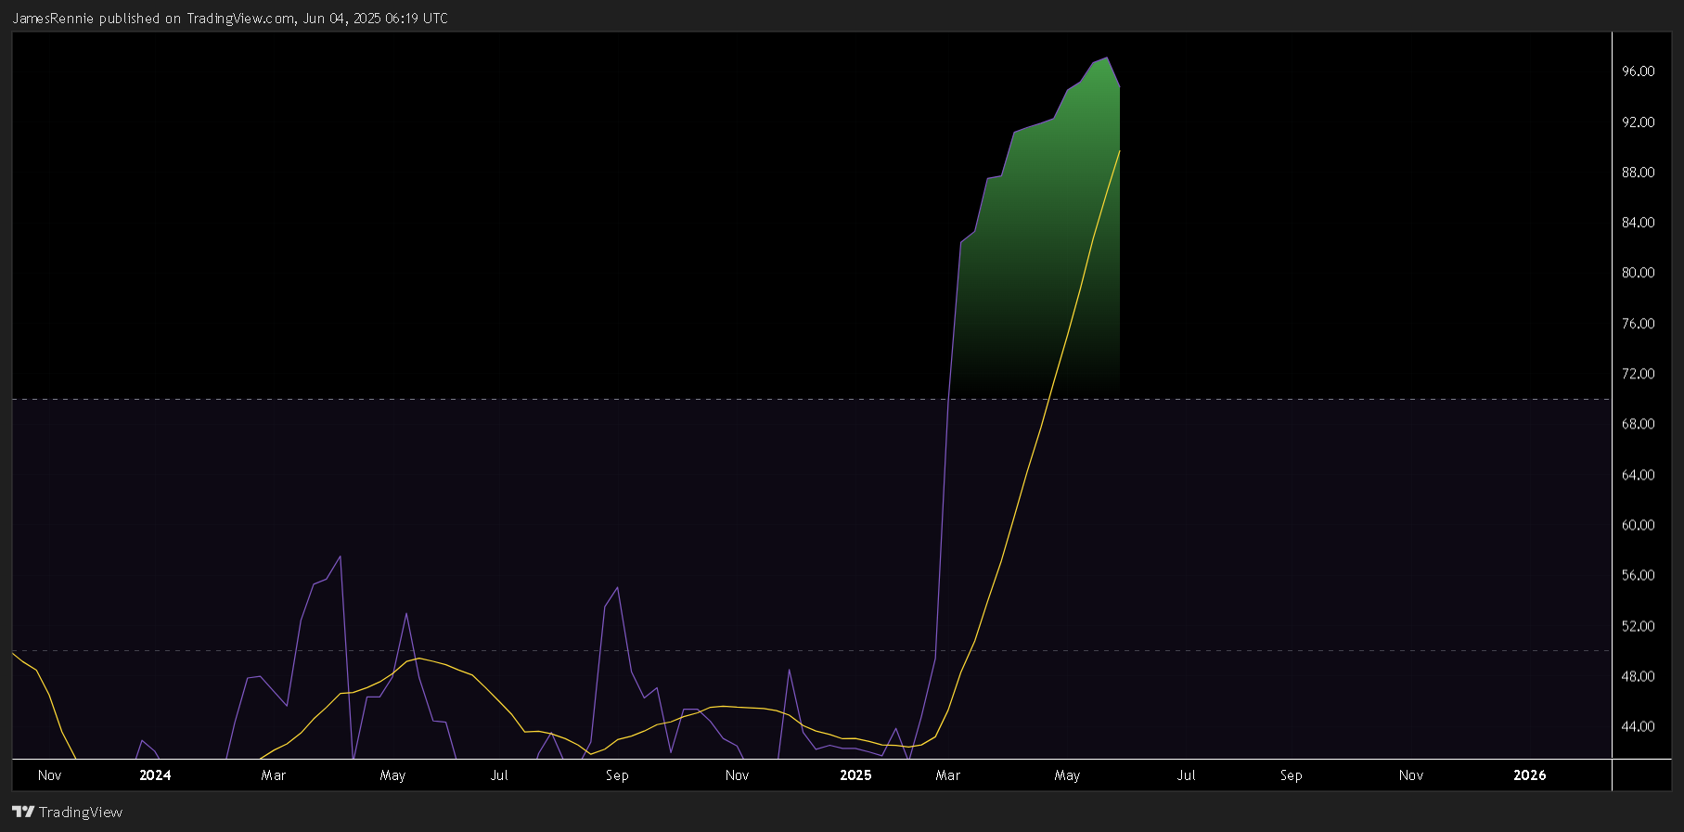Click the 92.00 price axis label
The image size is (1684, 832).
tap(1638, 122)
